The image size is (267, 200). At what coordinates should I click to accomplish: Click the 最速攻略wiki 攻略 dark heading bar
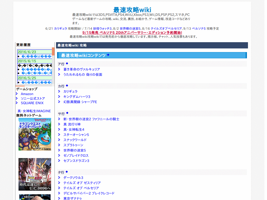152,45
